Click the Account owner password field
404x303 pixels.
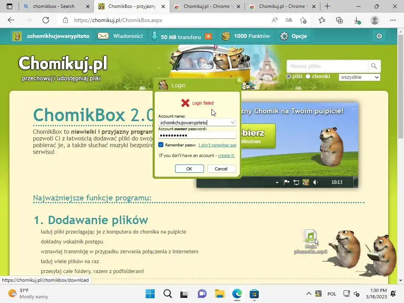tap(197, 135)
